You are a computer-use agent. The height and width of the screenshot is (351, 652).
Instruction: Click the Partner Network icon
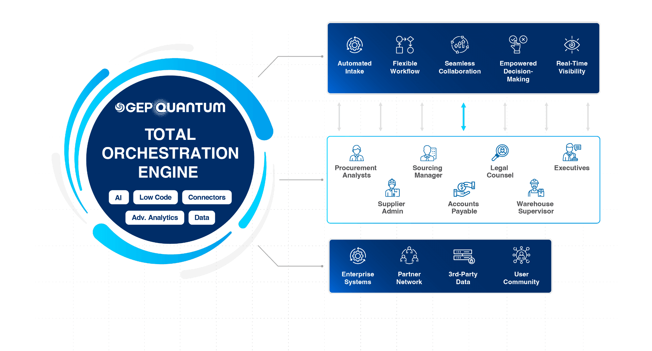coord(409,255)
